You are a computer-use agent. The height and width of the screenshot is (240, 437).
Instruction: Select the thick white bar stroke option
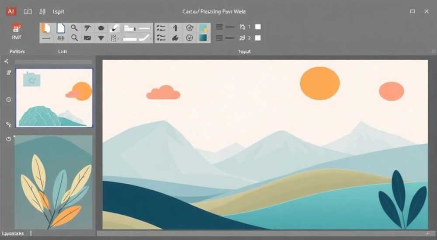tap(130, 39)
